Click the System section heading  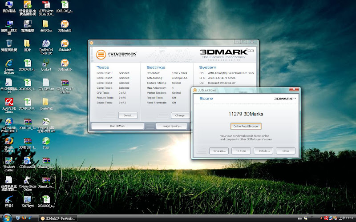click(207, 67)
